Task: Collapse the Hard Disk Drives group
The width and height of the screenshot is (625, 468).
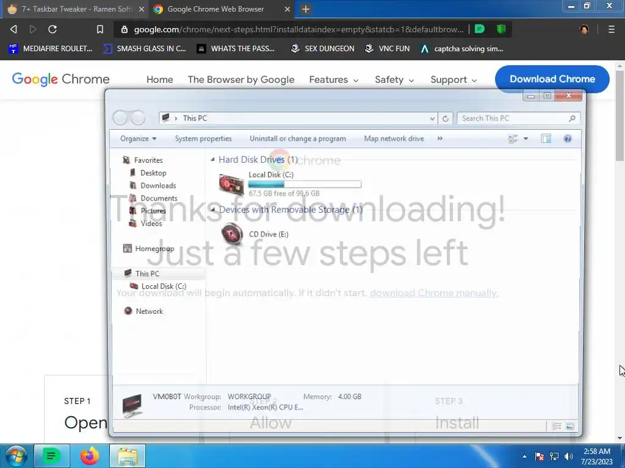Action: [213, 160]
